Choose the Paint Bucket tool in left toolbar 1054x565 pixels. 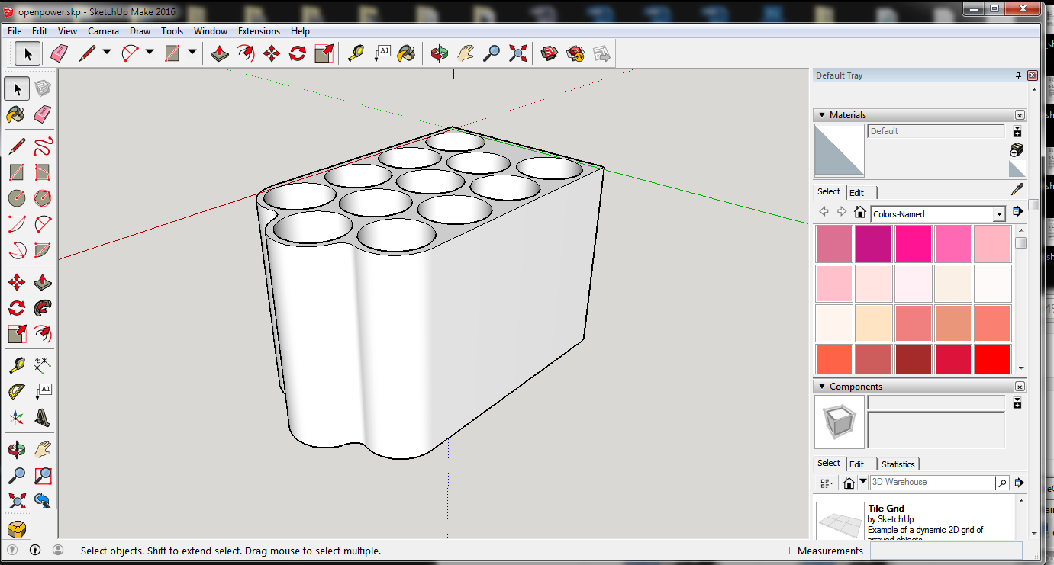(16, 114)
